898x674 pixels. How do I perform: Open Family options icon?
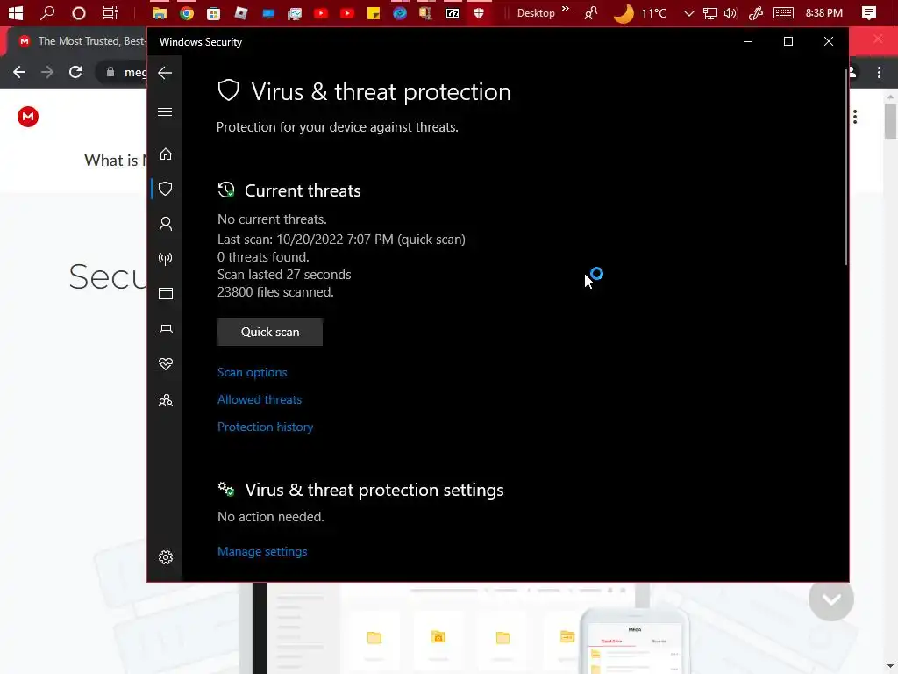pos(166,400)
